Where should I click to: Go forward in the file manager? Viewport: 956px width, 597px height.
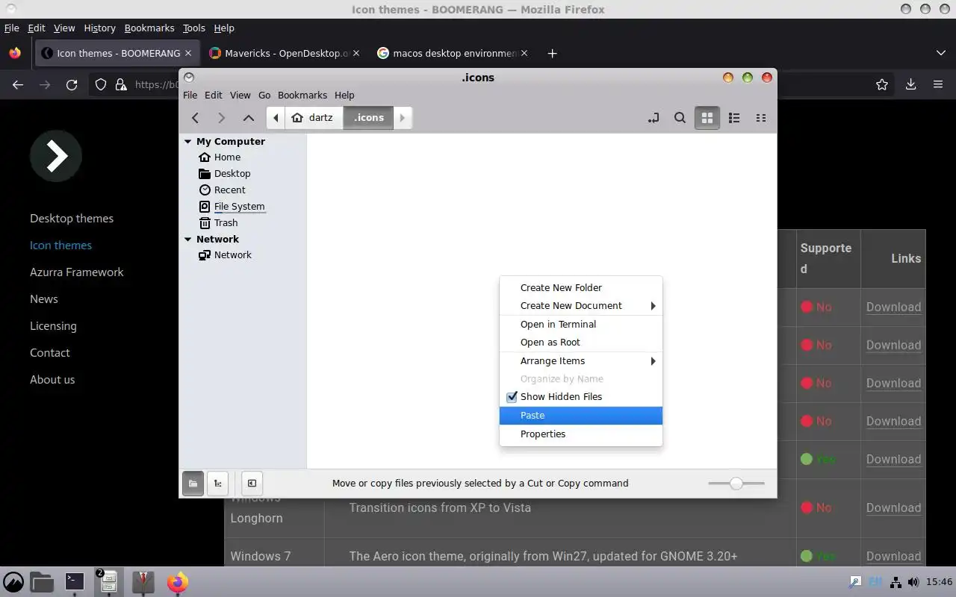coord(221,118)
